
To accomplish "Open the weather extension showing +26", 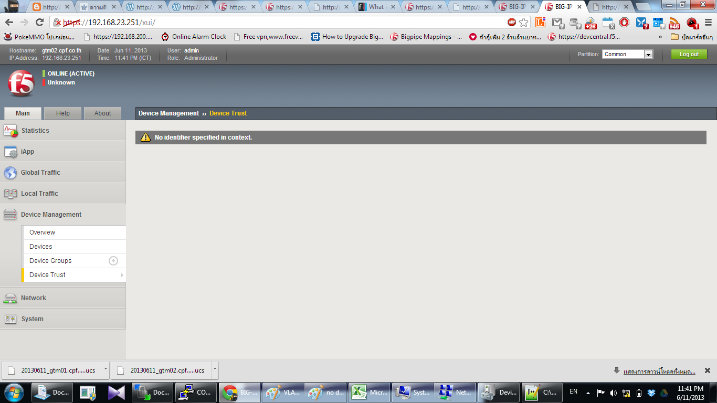I will point(591,23).
